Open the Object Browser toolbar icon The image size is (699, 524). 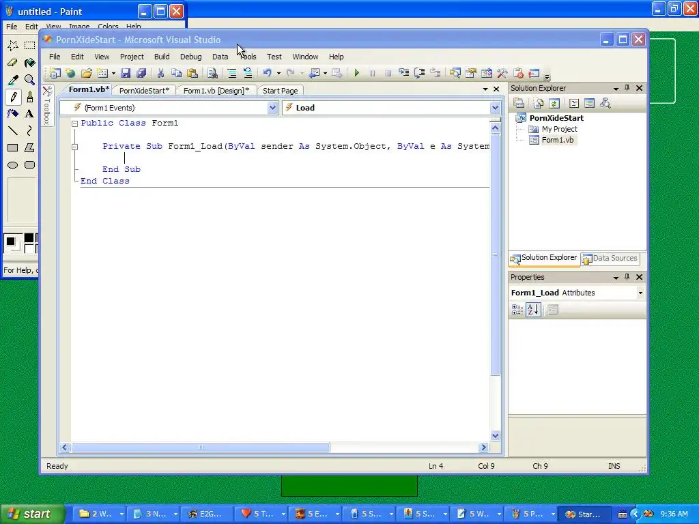[x=486, y=73]
